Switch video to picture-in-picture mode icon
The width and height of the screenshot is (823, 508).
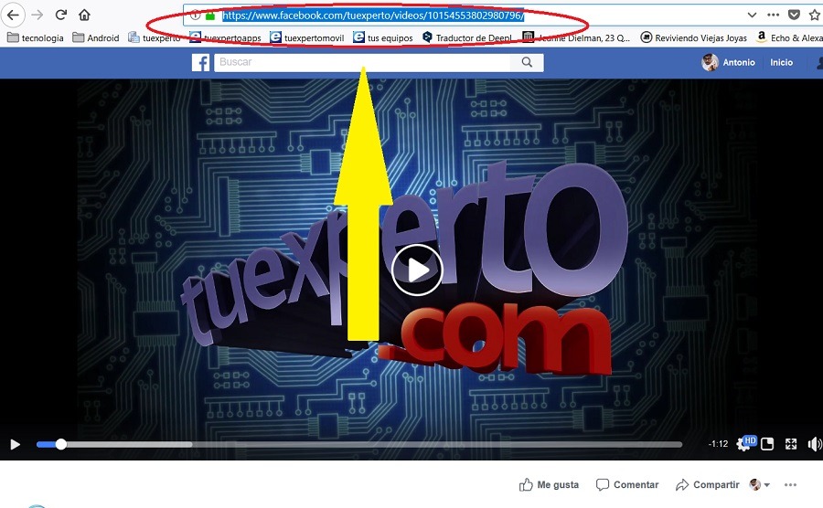pos(767,444)
